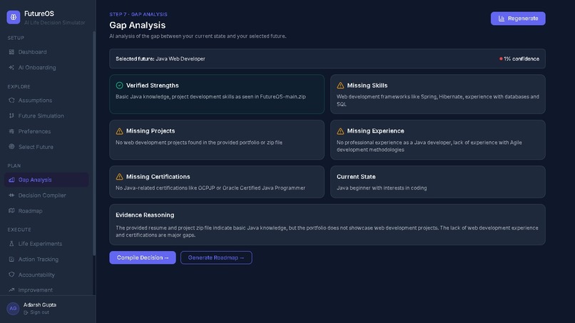575x323 pixels.
Task: Go to Action Tracking
Action: point(46,259)
